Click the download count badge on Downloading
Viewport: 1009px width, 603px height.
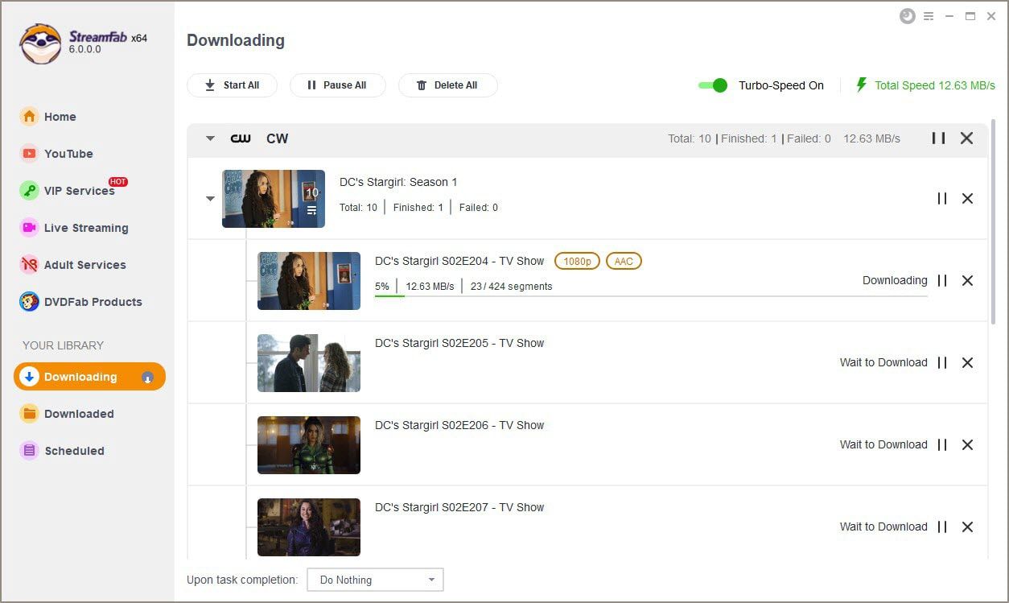coord(147,377)
